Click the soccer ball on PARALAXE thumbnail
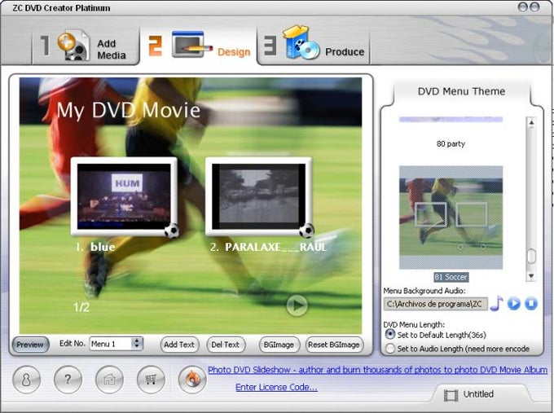554x413 pixels. click(306, 231)
